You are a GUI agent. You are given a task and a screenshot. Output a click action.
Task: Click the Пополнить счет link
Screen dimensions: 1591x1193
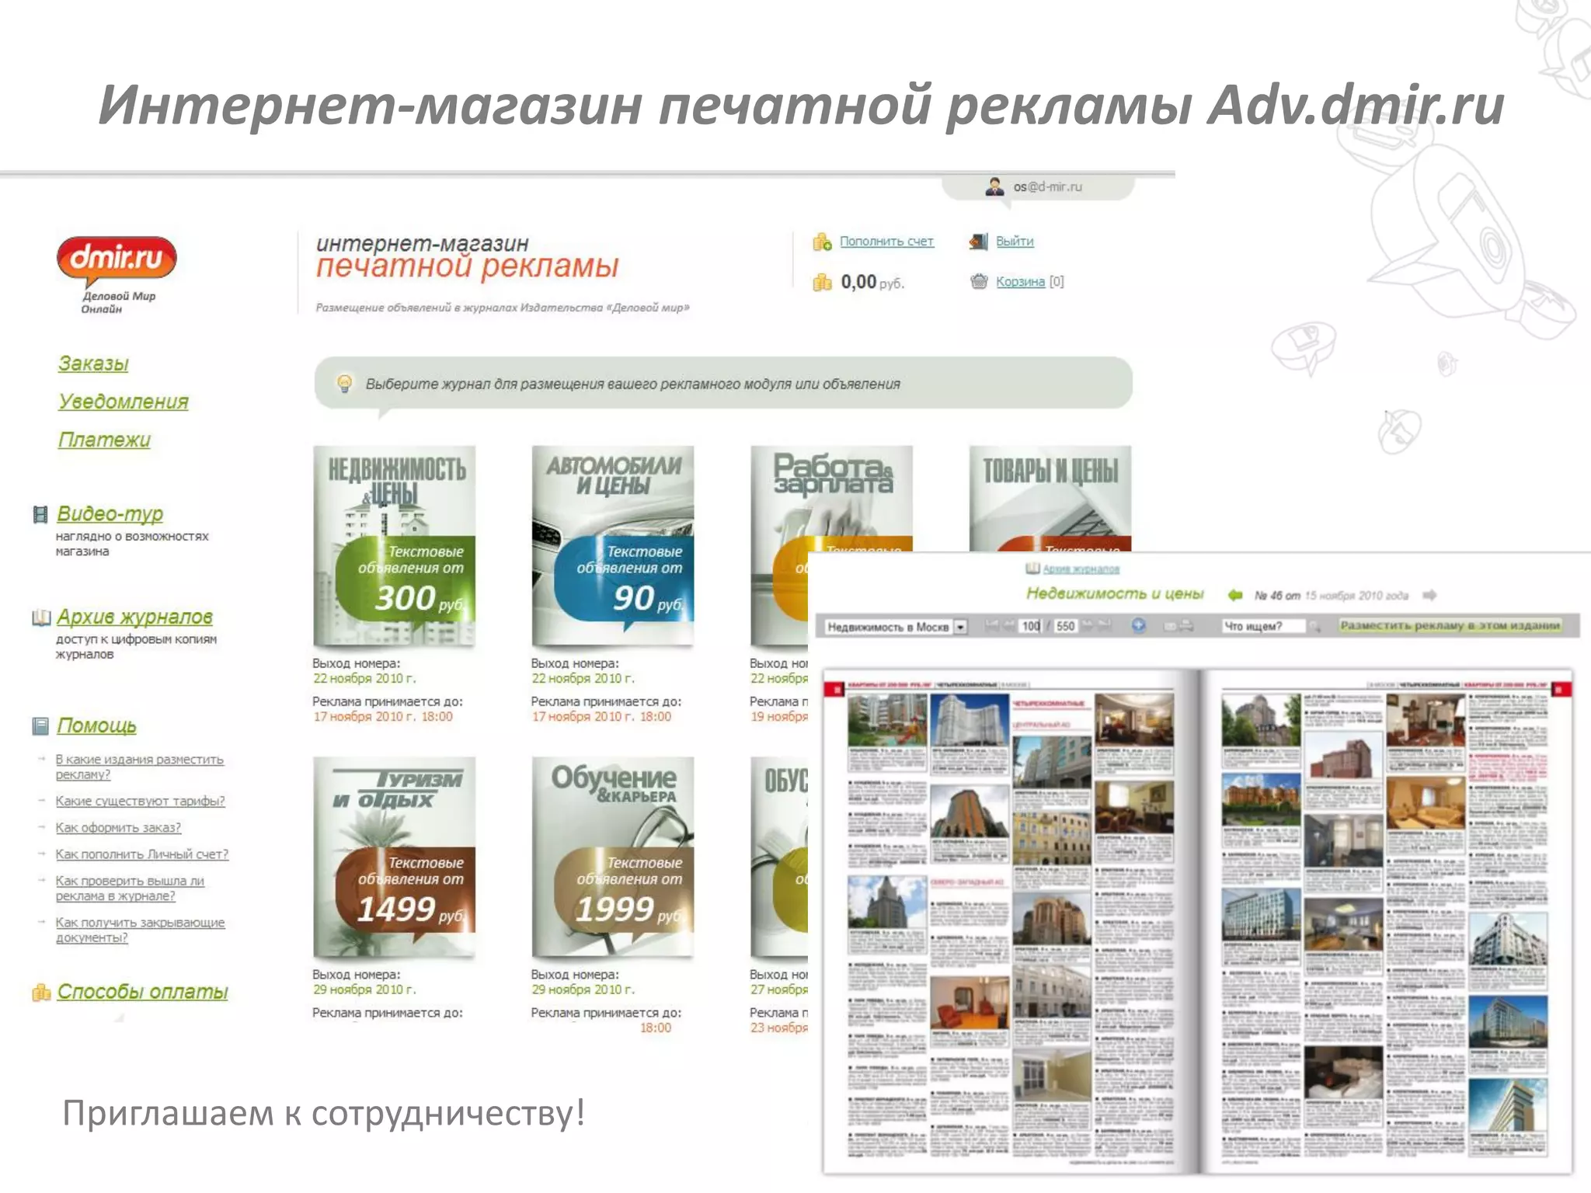pyautogui.click(x=886, y=242)
